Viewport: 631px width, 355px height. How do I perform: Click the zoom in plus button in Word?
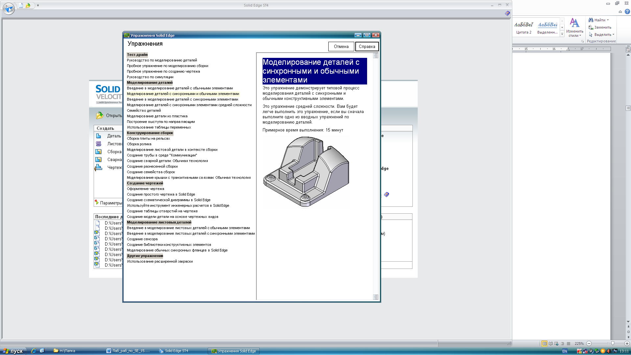click(627, 343)
